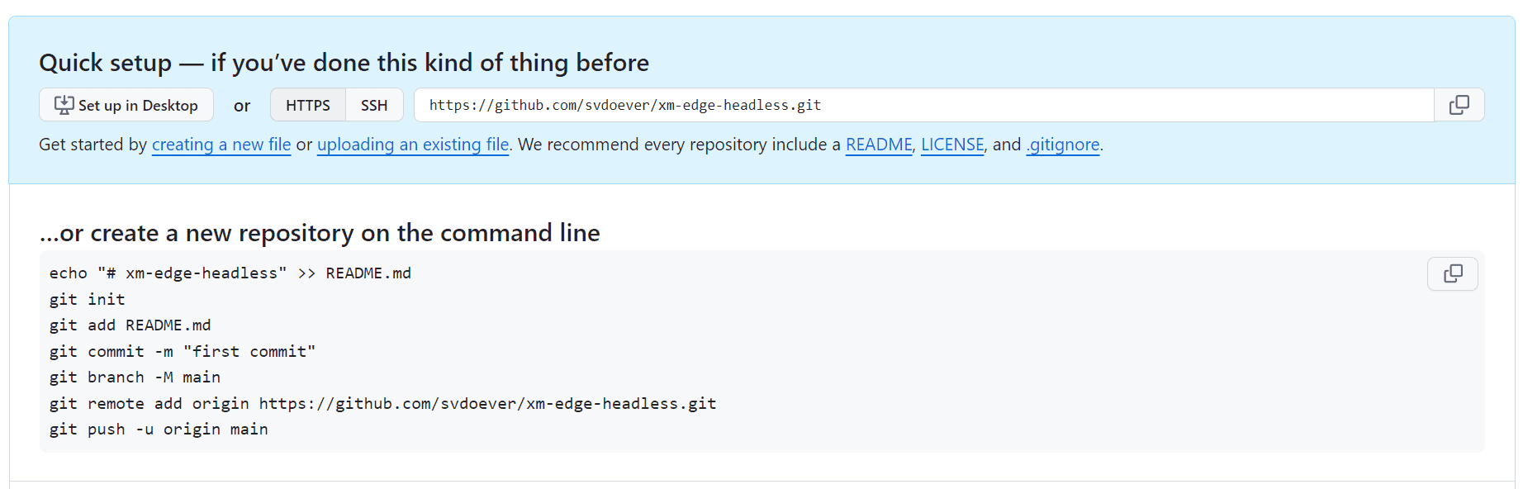Click the git commit 'first commit' line
This screenshot has height=489, width=1523.
tap(183, 351)
